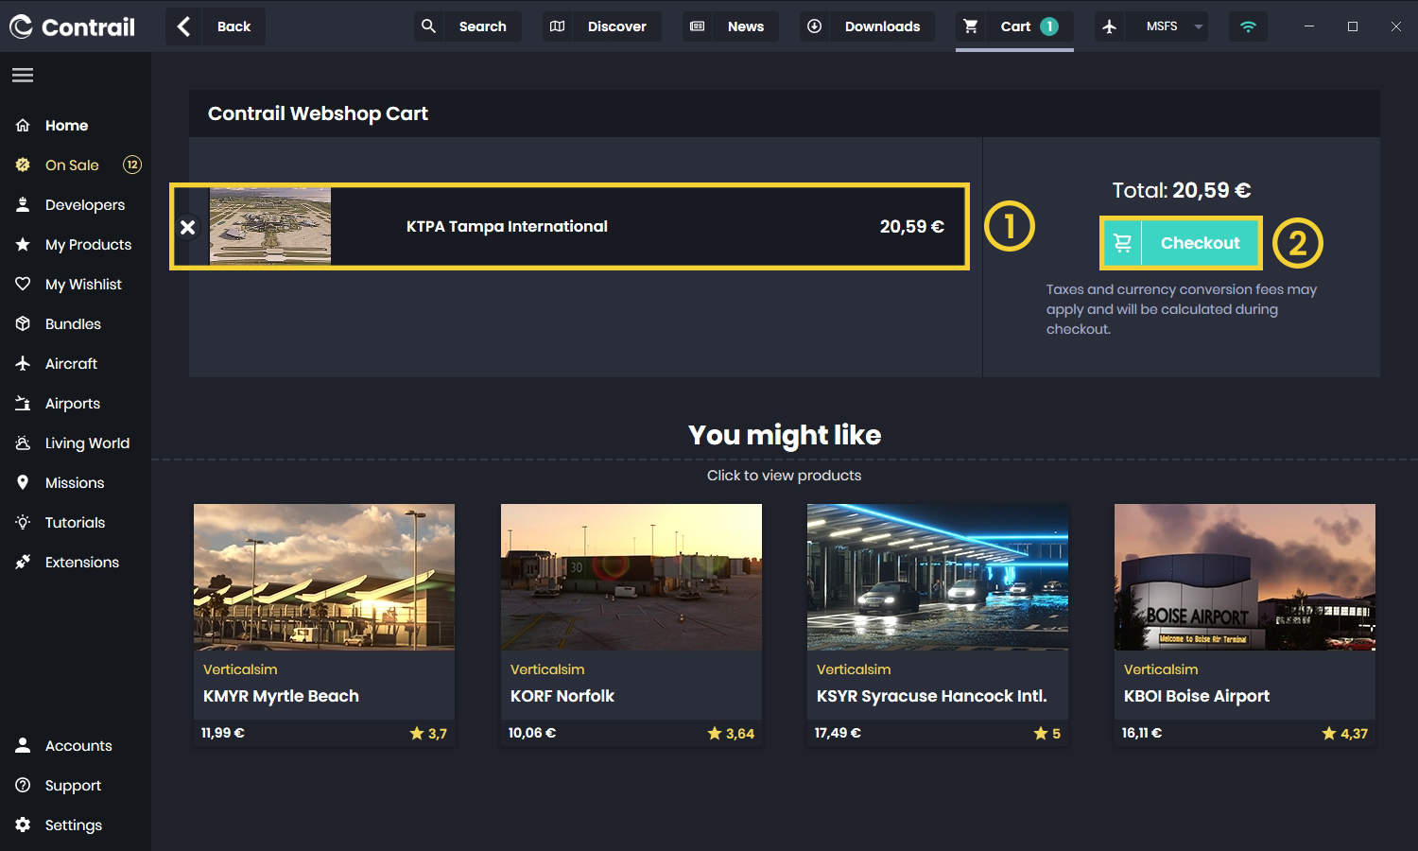Click the airplane simulator icon

[x=1110, y=26]
